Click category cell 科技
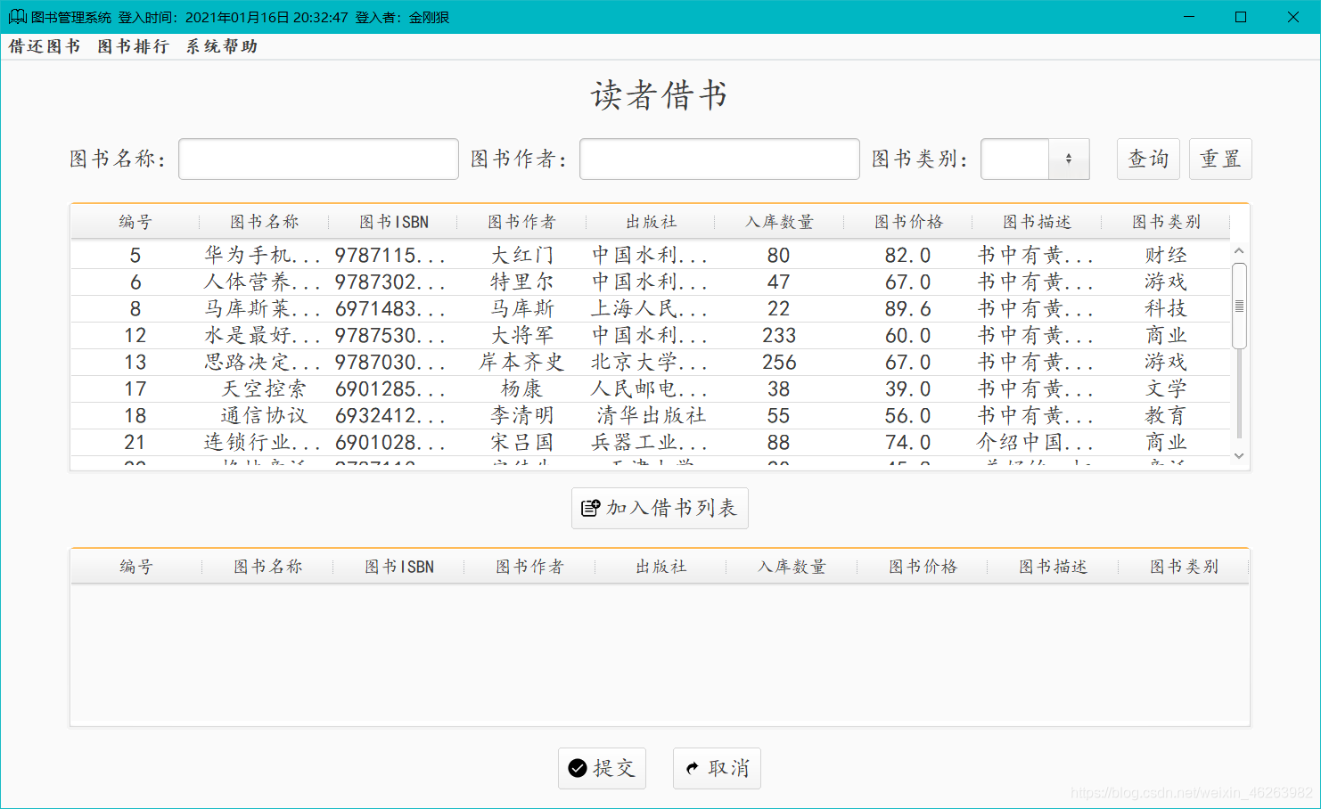The height and width of the screenshot is (809, 1321). click(x=1166, y=308)
